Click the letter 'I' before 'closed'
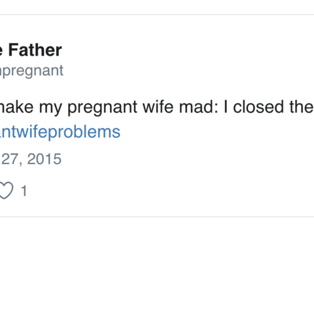This screenshot has height=314, width=314. (226, 107)
